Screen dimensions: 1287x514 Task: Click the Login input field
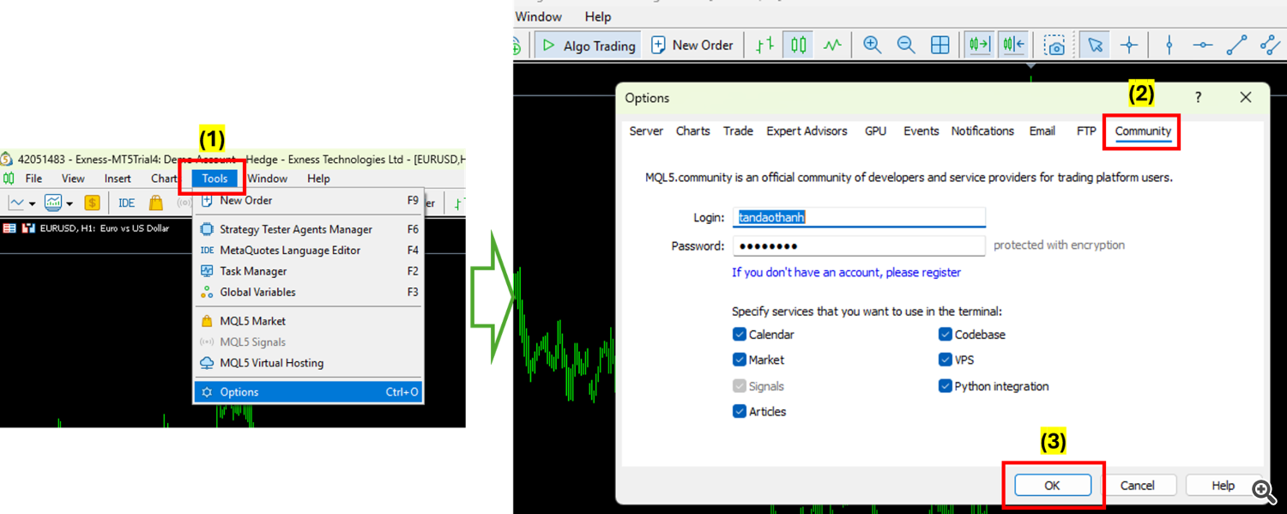[x=859, y=218]
